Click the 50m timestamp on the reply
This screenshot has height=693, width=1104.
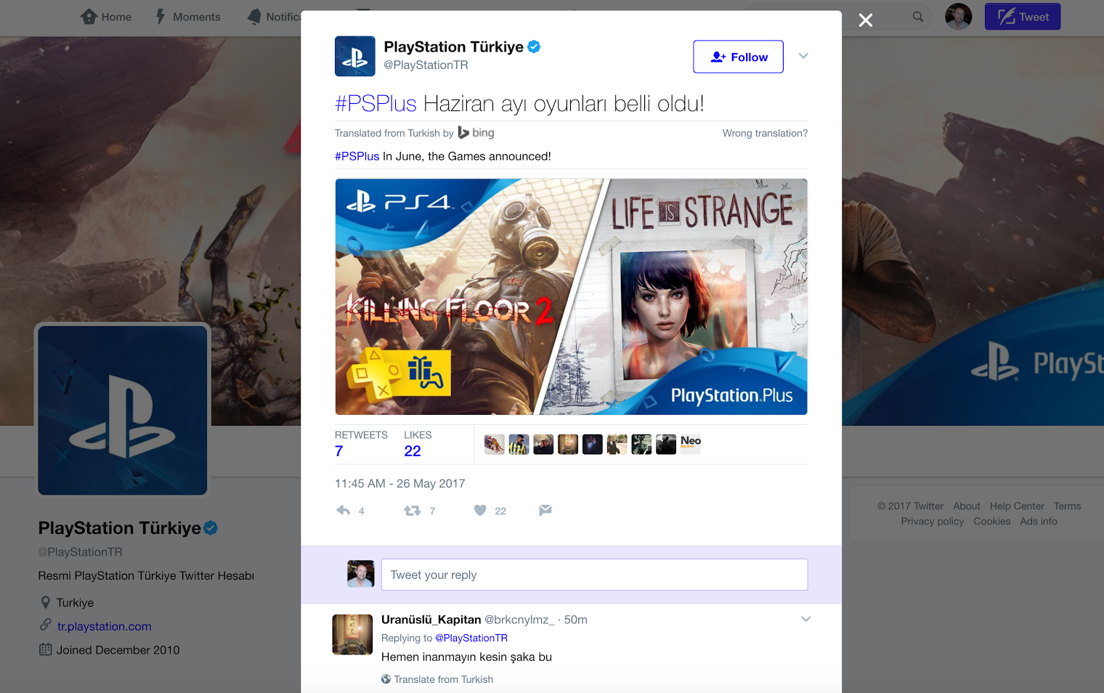576,620
